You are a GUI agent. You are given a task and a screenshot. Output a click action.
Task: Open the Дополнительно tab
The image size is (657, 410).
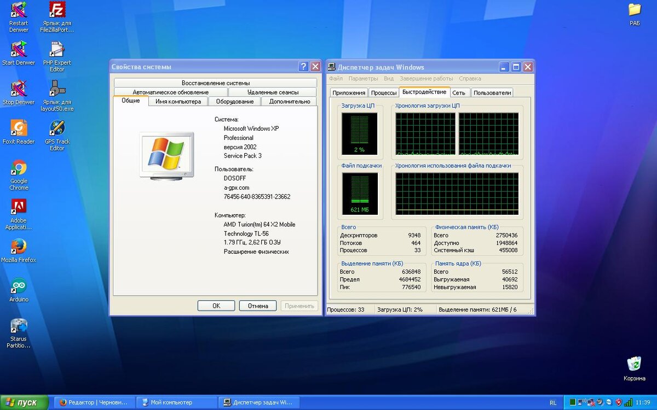pyautogui.click(x=290, y=101)
